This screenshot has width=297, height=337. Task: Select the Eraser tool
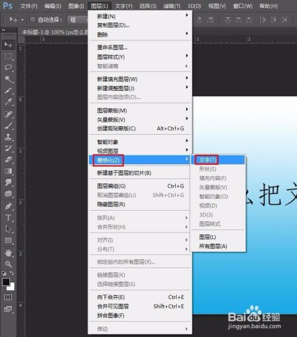(8, 160)
